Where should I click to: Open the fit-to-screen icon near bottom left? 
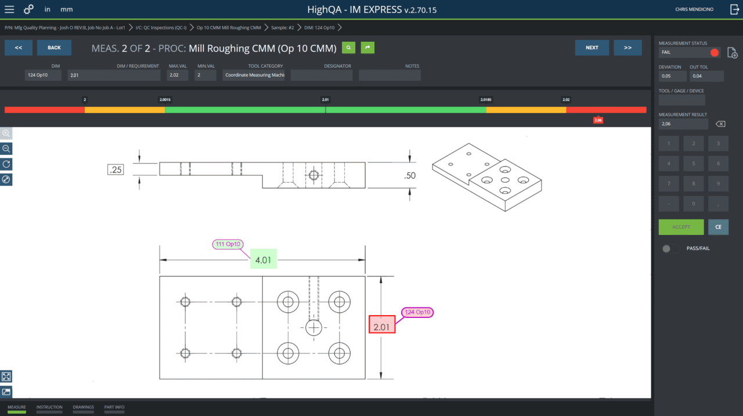pyautogui.click(x=6, y=376)
